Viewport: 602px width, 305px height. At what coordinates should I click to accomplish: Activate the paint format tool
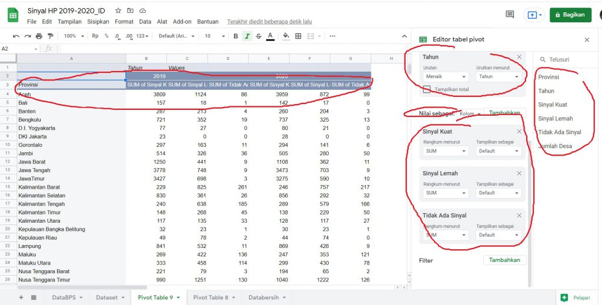51,36
